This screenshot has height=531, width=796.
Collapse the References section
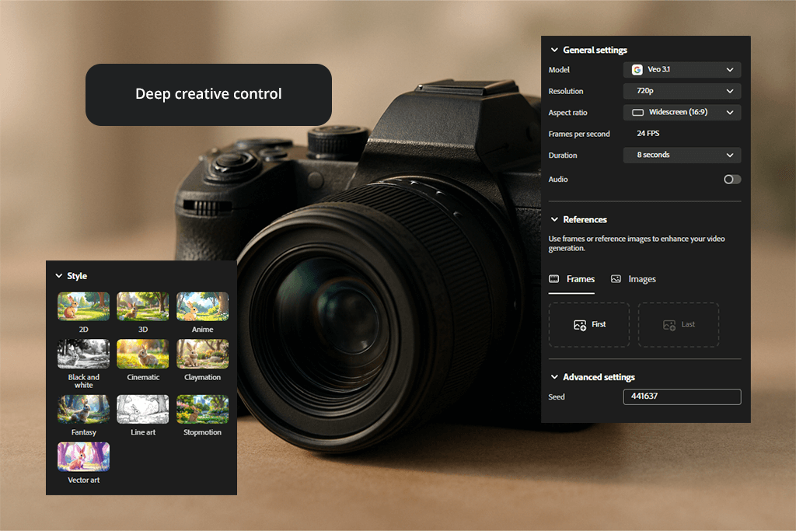[x=554, y=219]
